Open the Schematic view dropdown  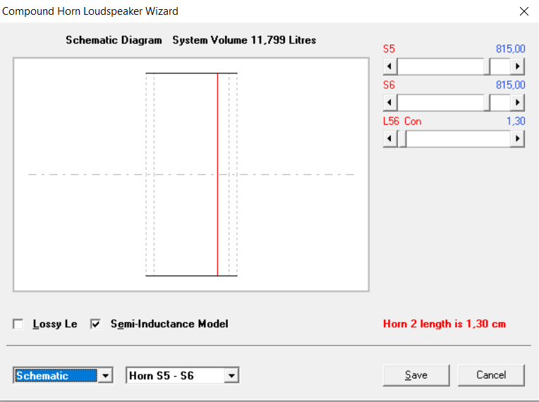point(106,375)
